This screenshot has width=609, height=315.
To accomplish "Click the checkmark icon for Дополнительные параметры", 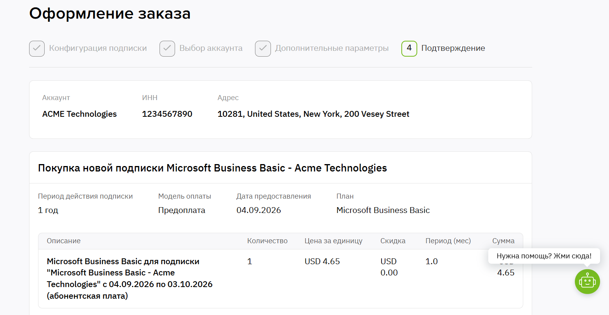I will click(263, 48).
